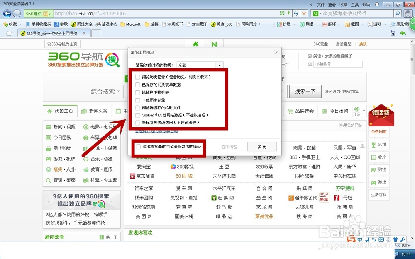
Task: Expand the dropdown arrow next to 开启
Action: click(x=364, y=111)
